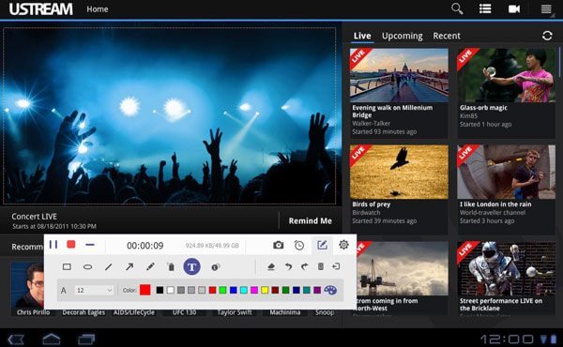The height and width of the screenshot is (347, 563).
Task: Redo the annotation
Action: coord(304,266)
